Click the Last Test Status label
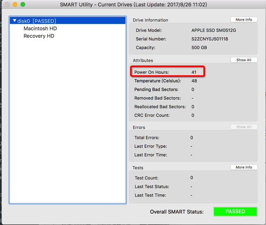This screenshot has width=266, height=225. click(152, 187)
